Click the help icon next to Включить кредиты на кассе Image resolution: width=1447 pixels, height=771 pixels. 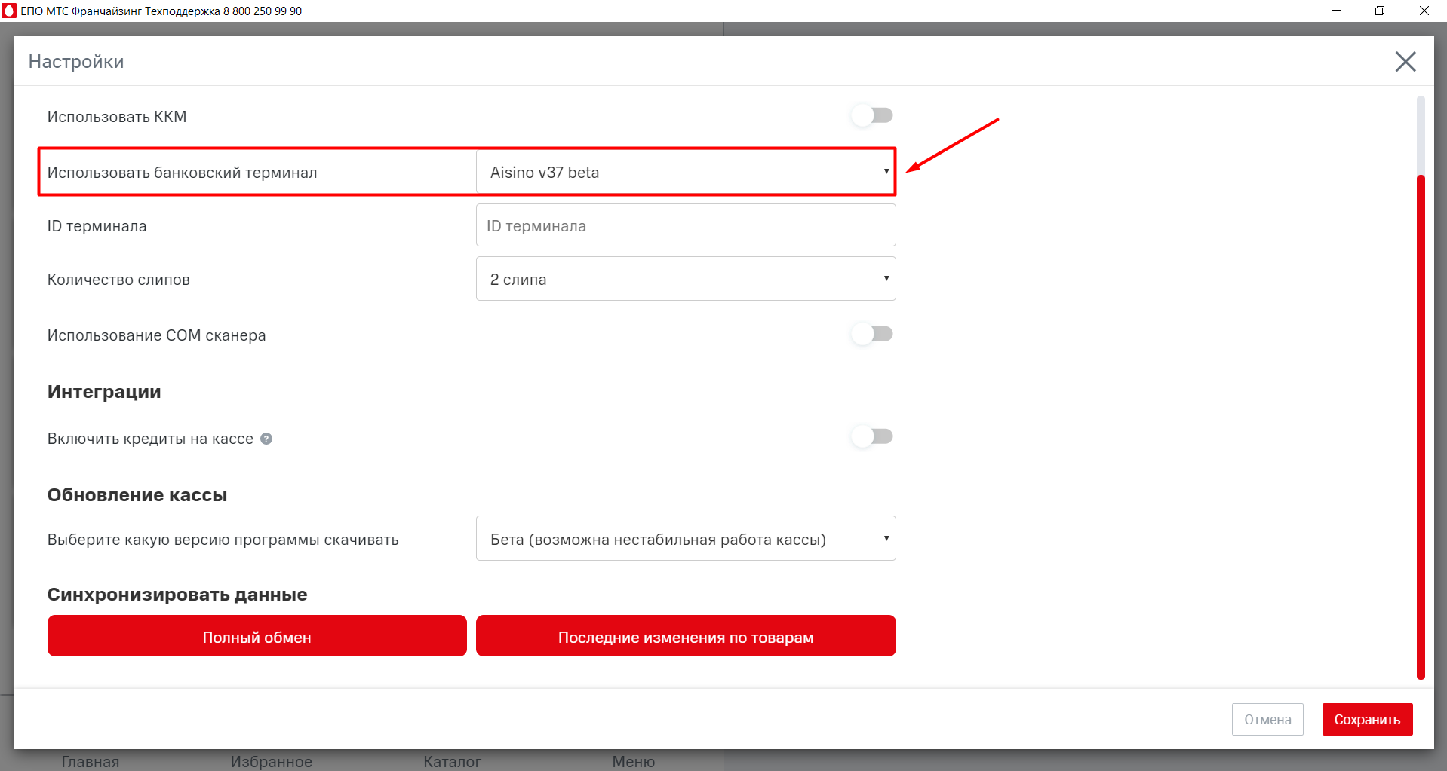266,439
